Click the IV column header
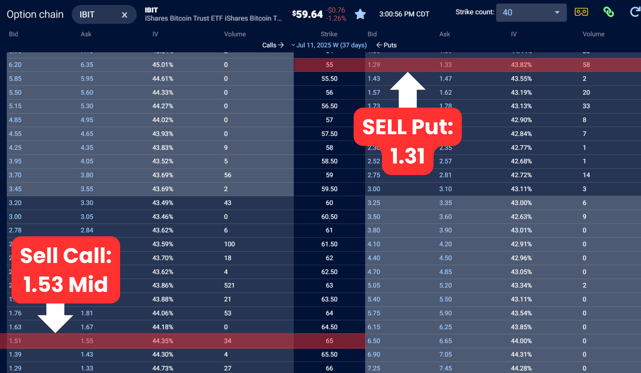The image size is (641, 373). click(x=155, y=34)
